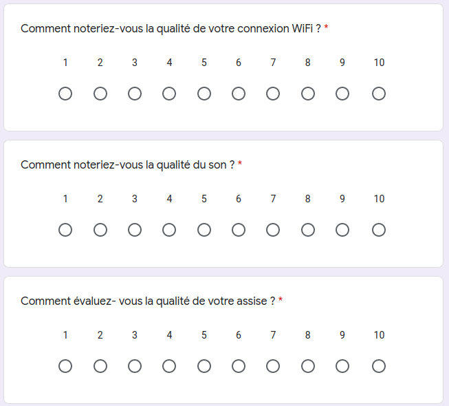Pick rating 8 for WiFi quality
Image resolution: width=449 pixels, height=406 pixels.
[x=308, y=94]
